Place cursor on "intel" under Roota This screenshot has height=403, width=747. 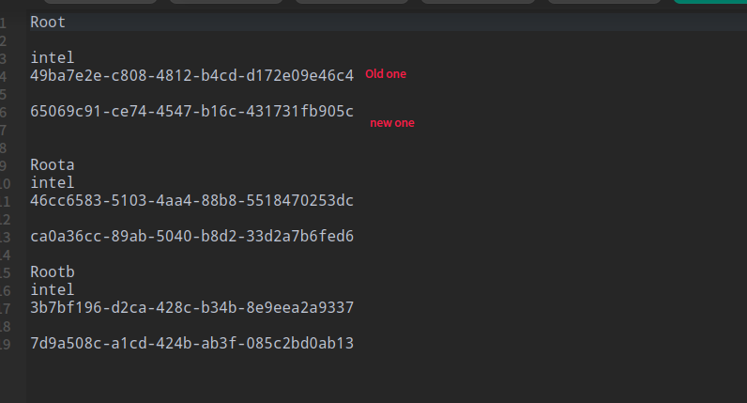pyautogui.click(x=52, y=182)
